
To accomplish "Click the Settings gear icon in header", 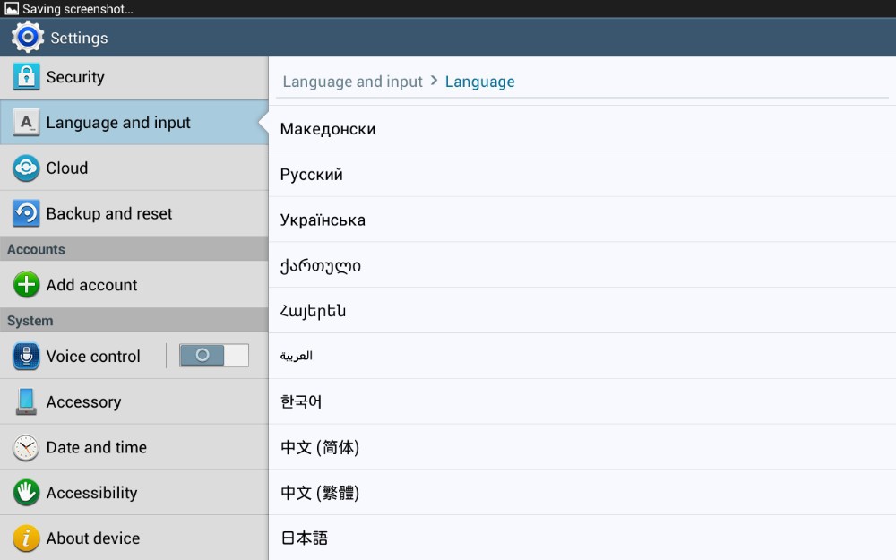I will [x=27, y=38].
